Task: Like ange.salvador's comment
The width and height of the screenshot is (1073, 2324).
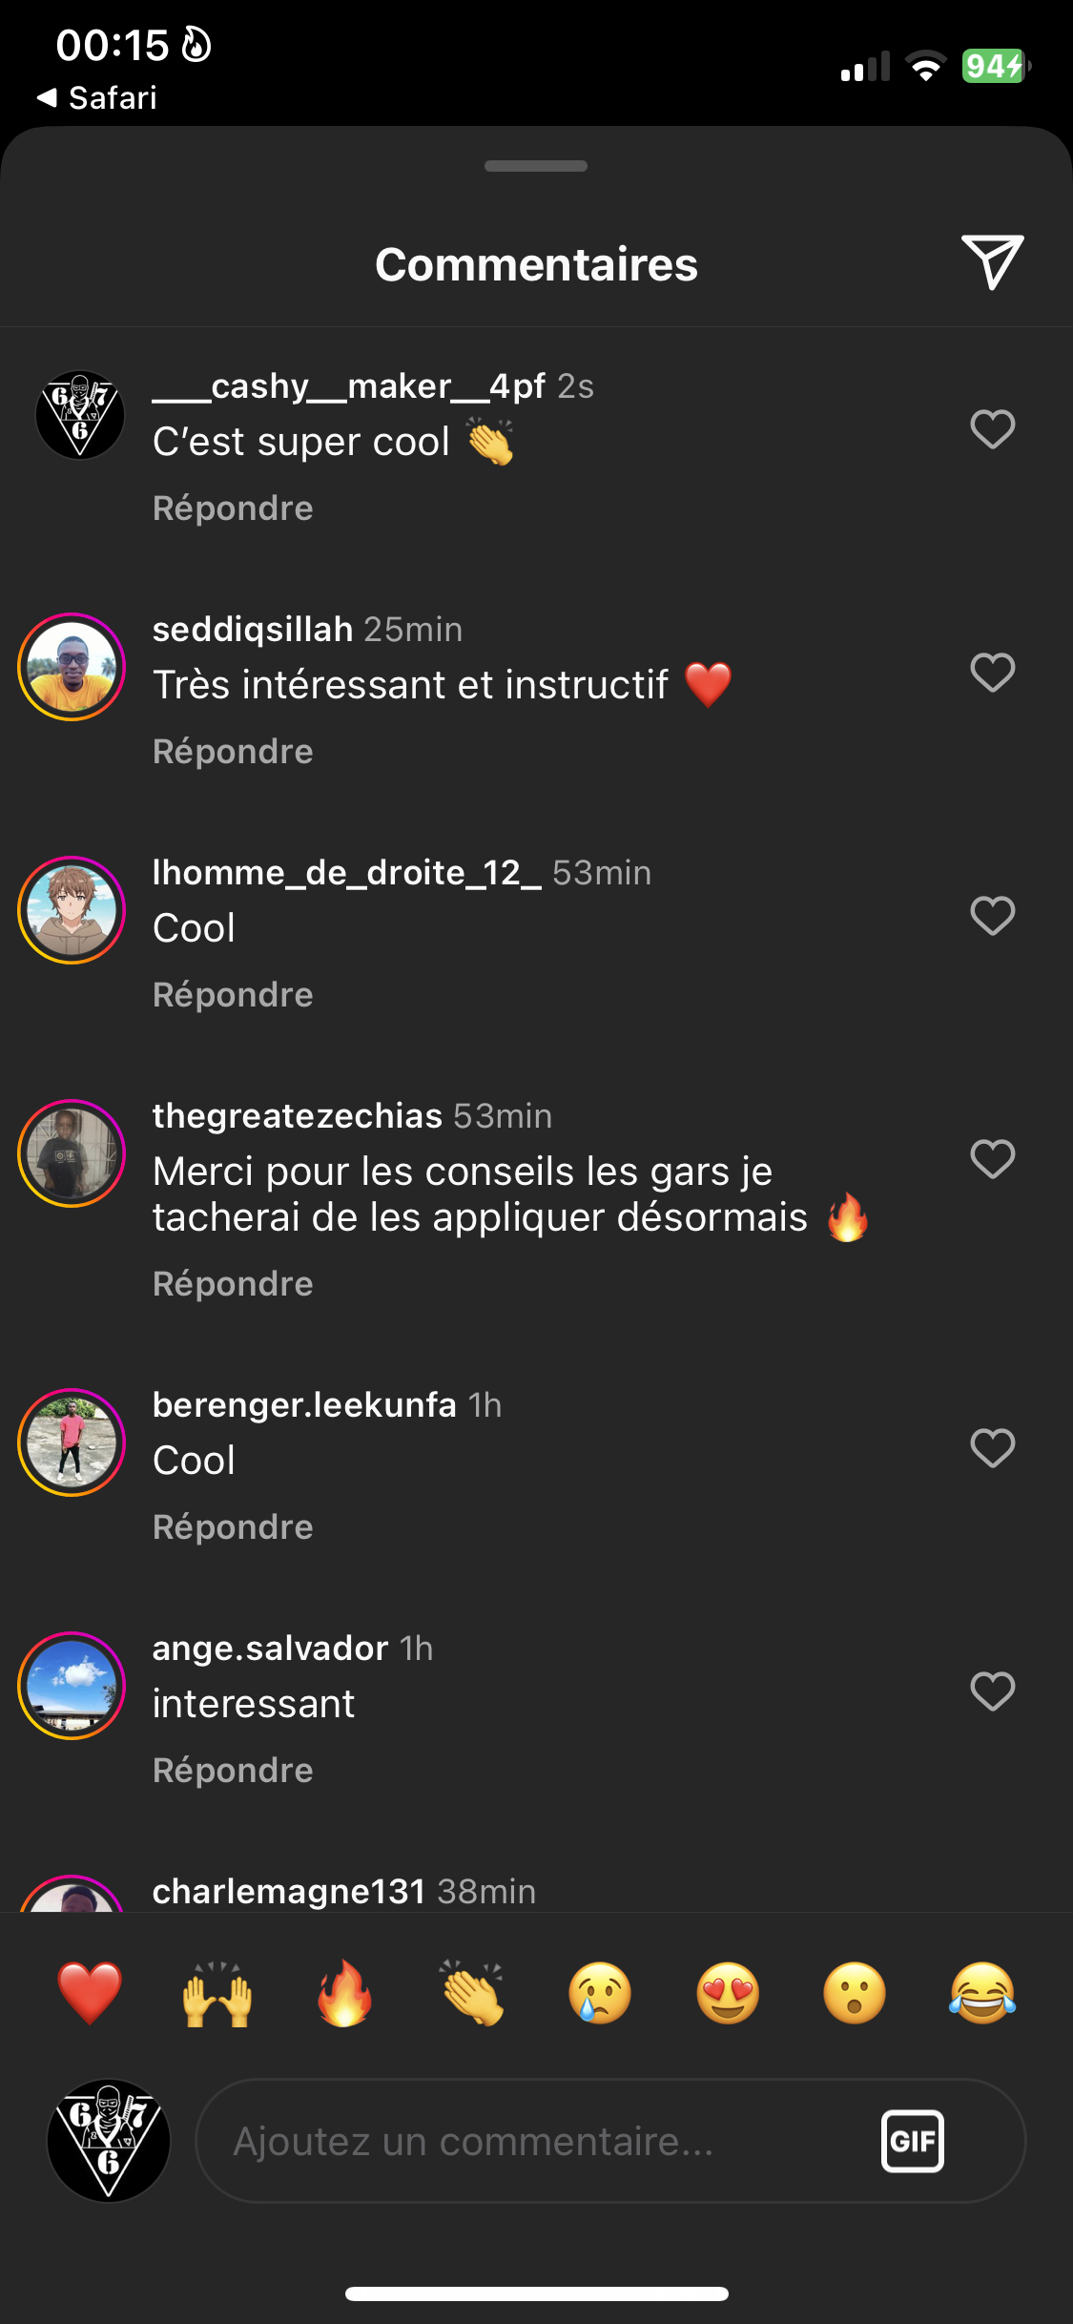Action: click(x=992, y=1691)
